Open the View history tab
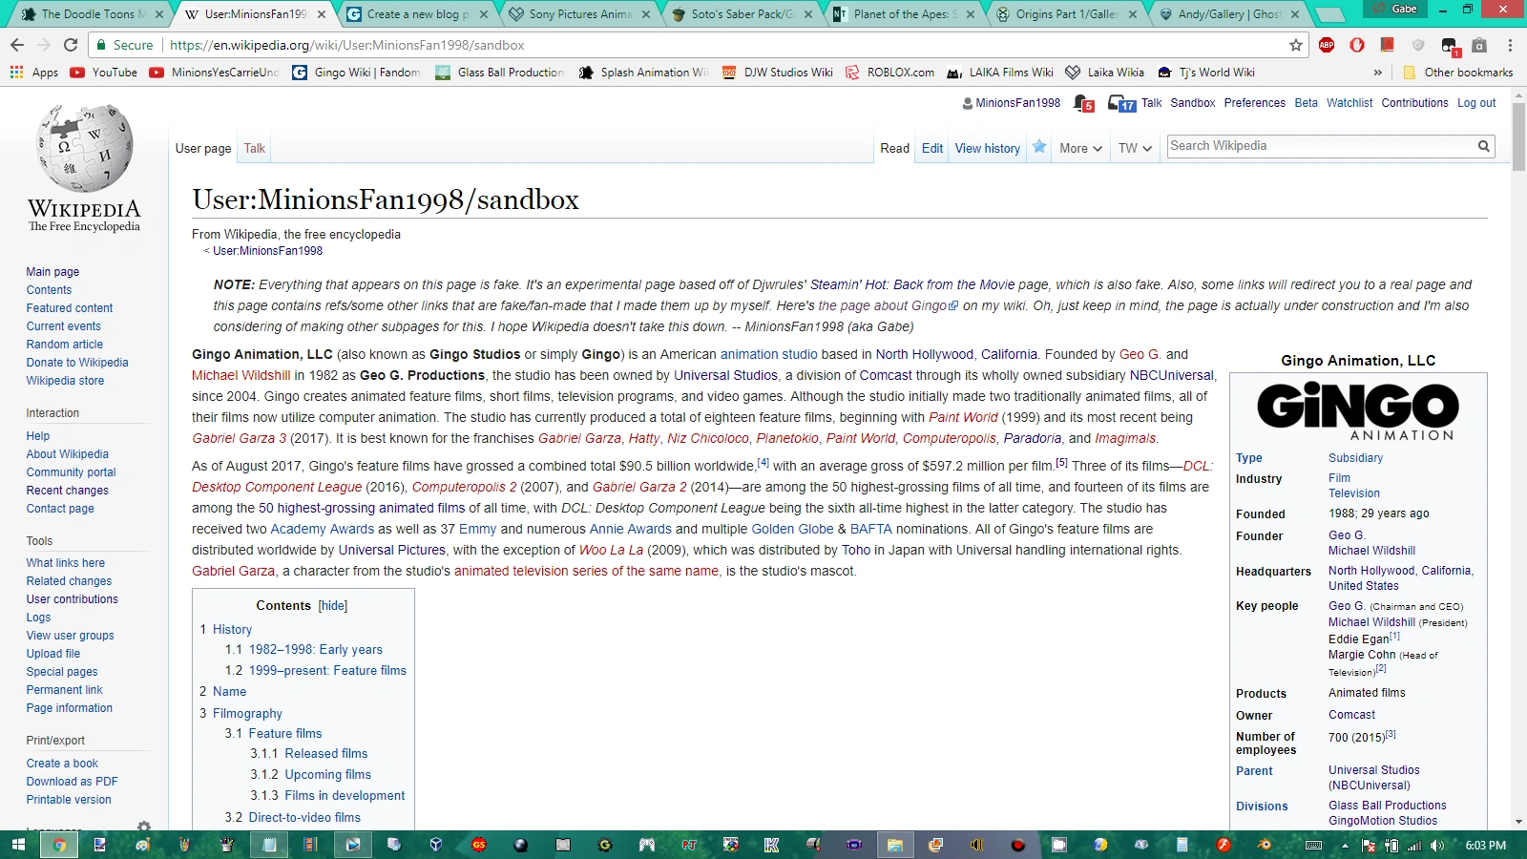This screenshot has width=1527, height=859. tap(988, 148)
